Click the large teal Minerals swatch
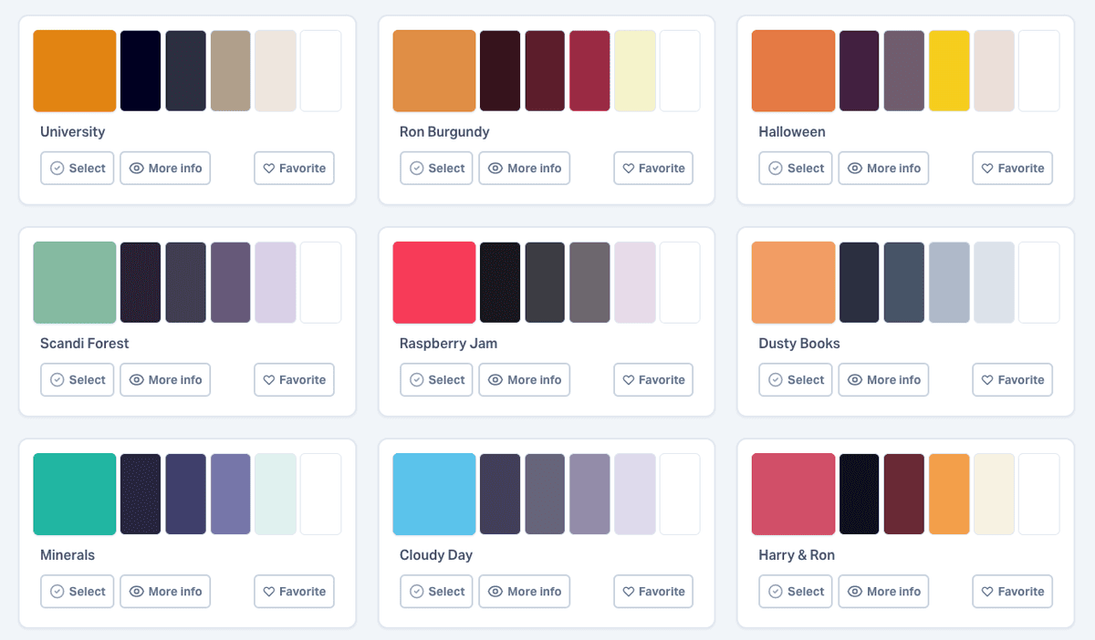This screenshot has height=640, width=1095. [75, 494]
